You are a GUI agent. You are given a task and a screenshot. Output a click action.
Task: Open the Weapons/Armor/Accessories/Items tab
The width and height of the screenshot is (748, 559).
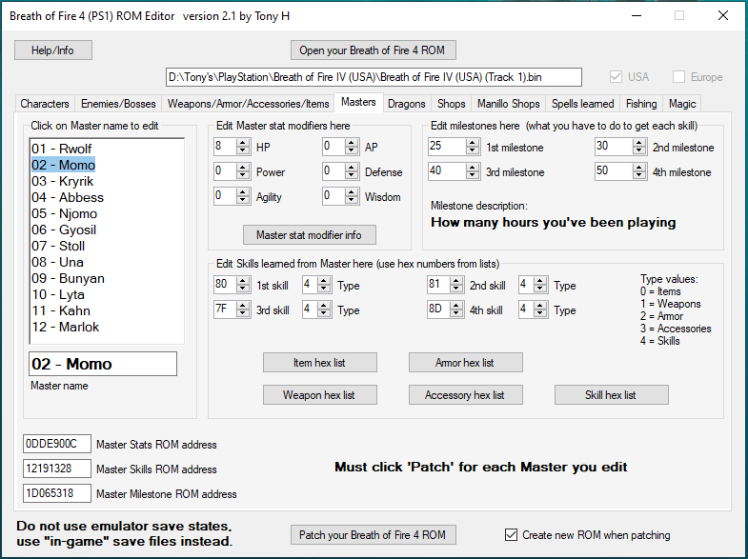coord(248,104)
